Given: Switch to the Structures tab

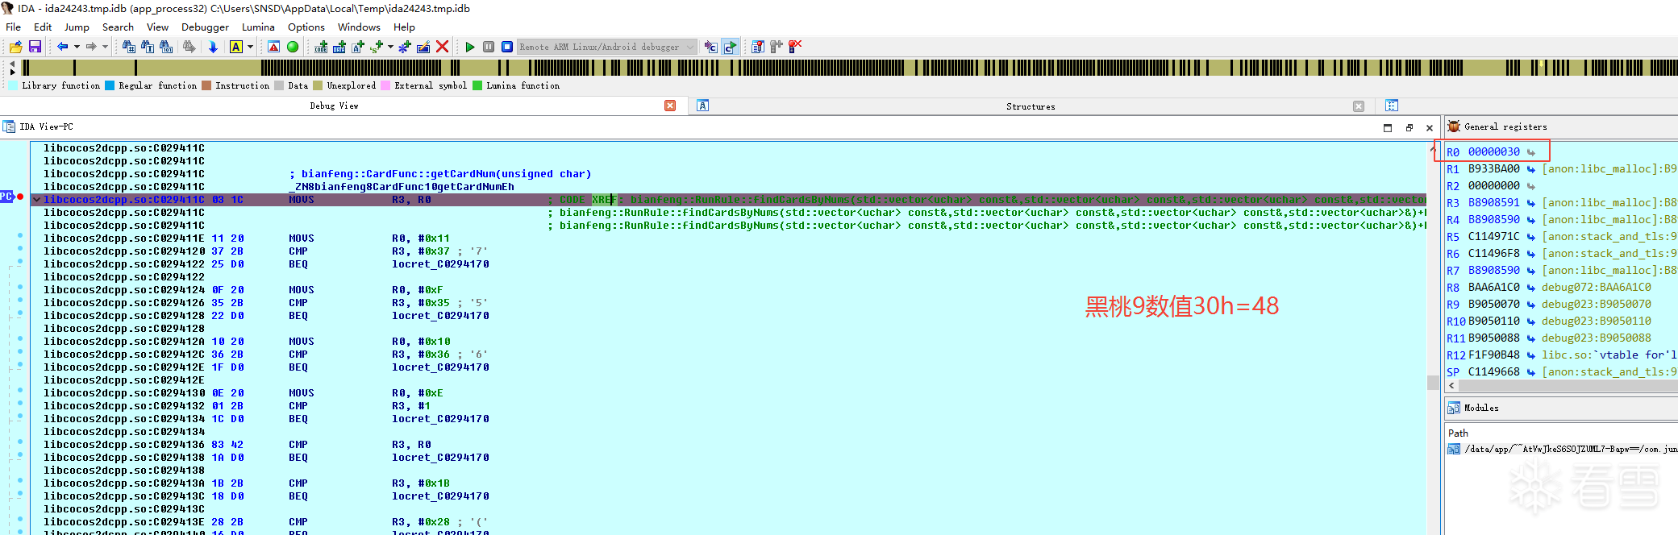Looking at the screenshot, I should [1031, 106].
